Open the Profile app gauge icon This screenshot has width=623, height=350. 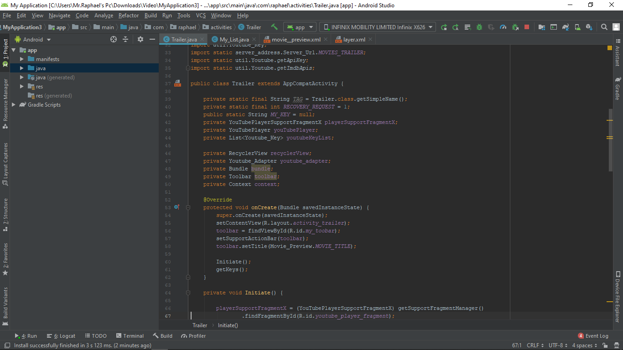pyautogui.click(x=503, y=27)
